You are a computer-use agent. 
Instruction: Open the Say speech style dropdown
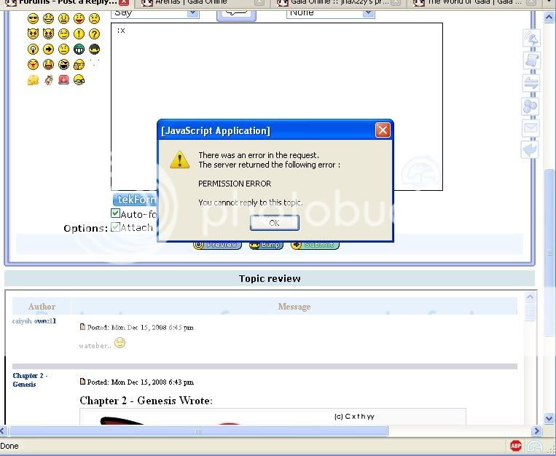pyautogui.click(x=155, y=12)
